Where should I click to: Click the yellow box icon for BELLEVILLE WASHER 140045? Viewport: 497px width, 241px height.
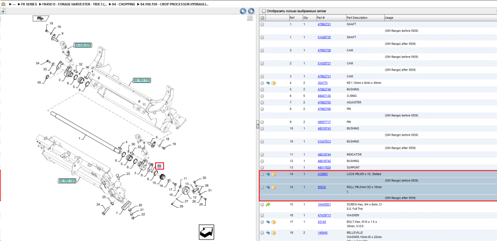[273, 233]
